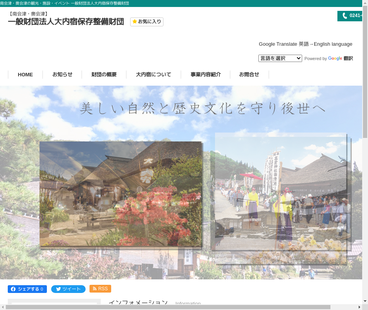Select 大内宿について in navigation
This screenshot has height=310, width=368.
tap(153, 74)
